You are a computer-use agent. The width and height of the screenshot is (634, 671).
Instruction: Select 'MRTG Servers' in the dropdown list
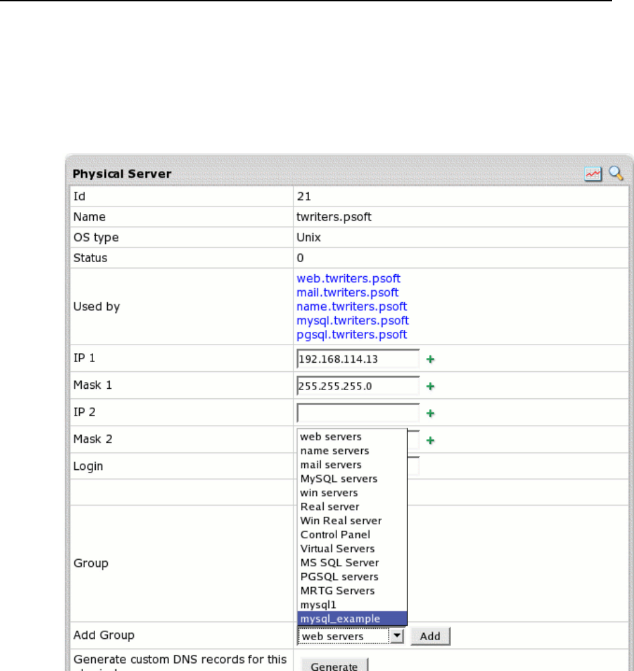pos(352,591)
